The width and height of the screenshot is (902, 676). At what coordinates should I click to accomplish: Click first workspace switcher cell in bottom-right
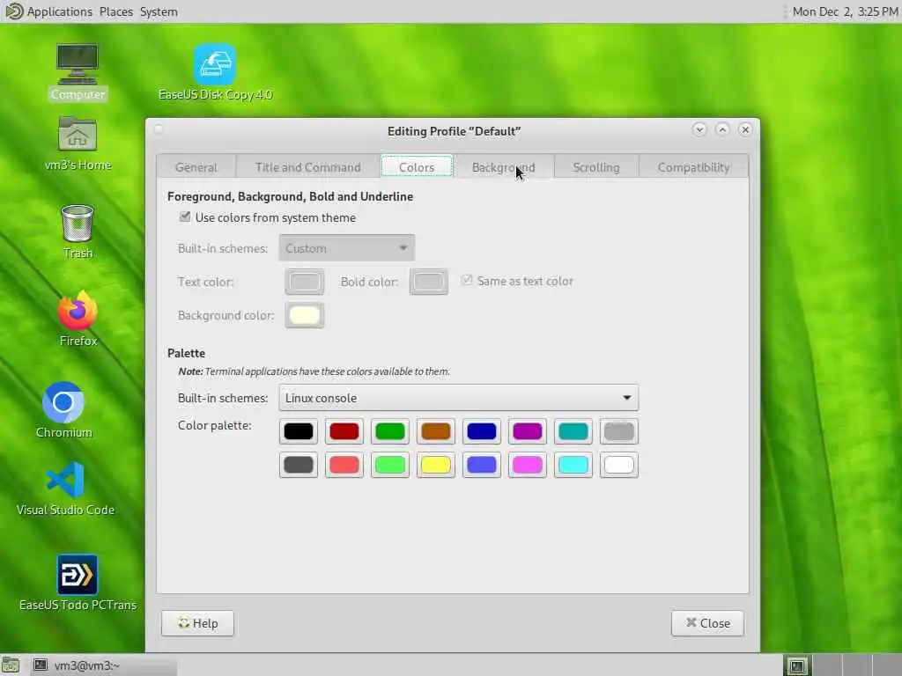796,665
